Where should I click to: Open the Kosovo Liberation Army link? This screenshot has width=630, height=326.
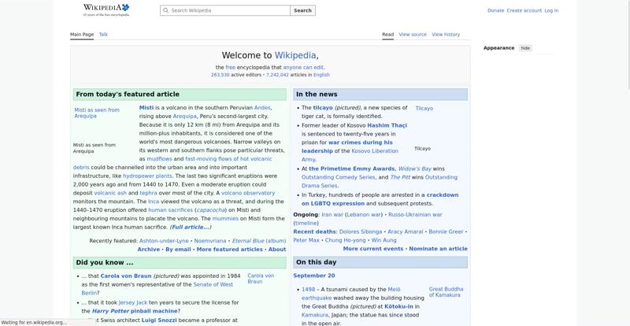350,155
